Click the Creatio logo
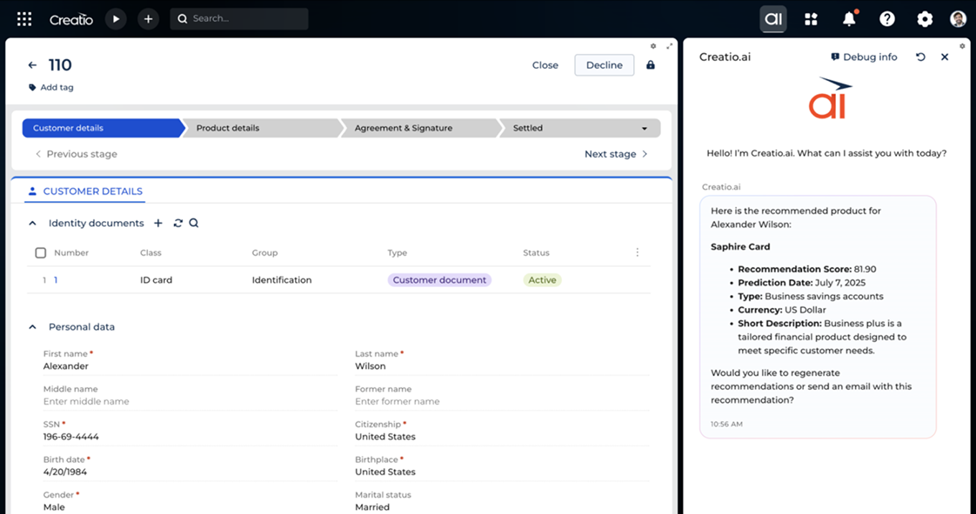 (x=71, y=19)
